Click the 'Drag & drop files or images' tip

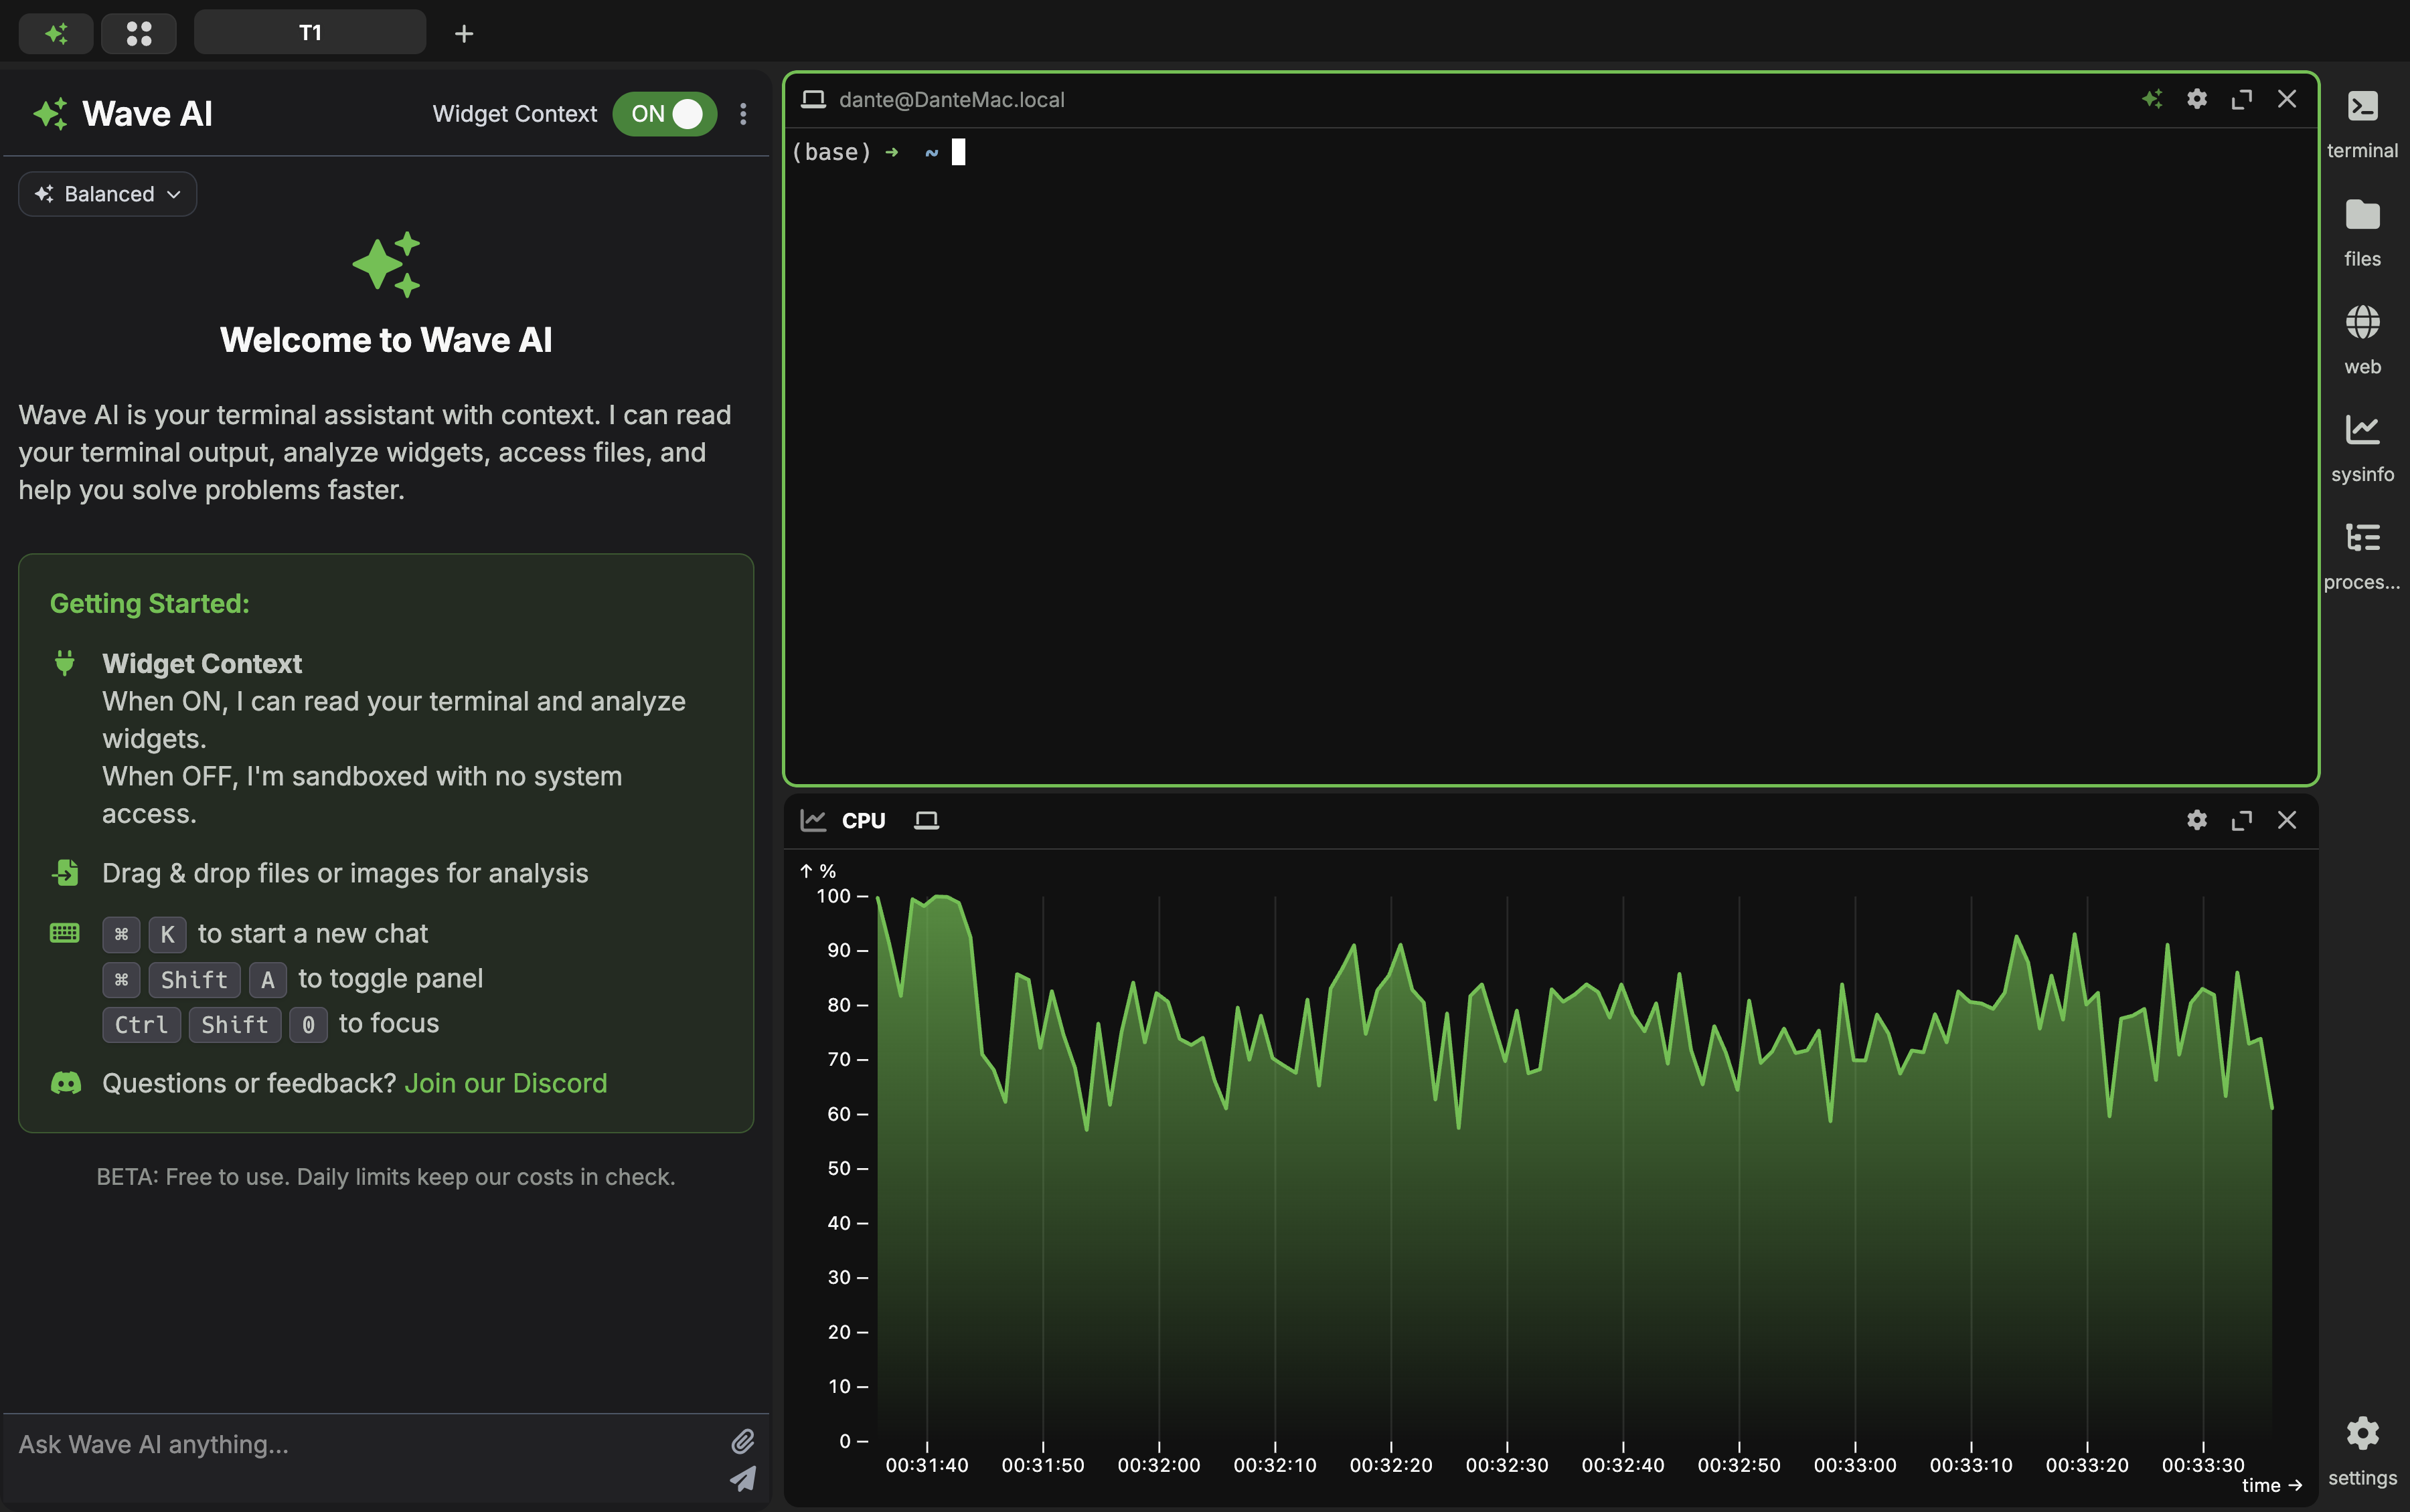point(345,873)
